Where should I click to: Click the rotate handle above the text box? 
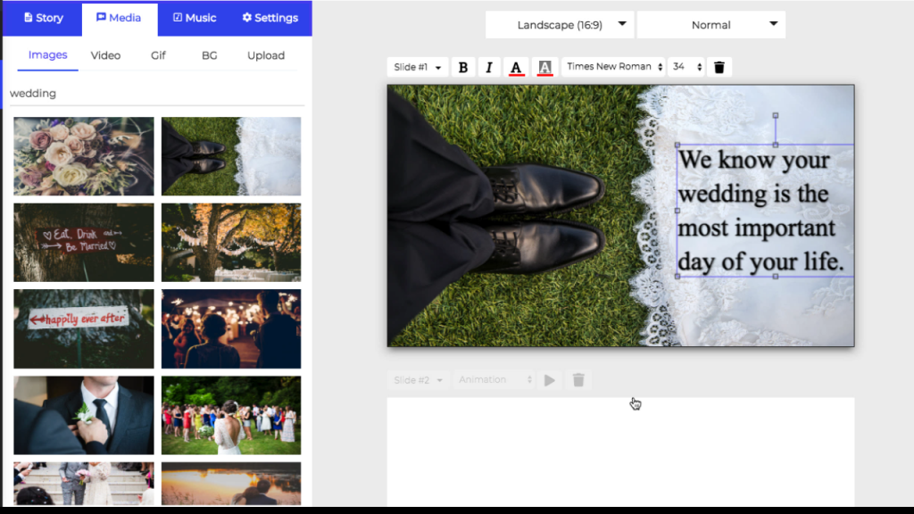tap(776, 115)
